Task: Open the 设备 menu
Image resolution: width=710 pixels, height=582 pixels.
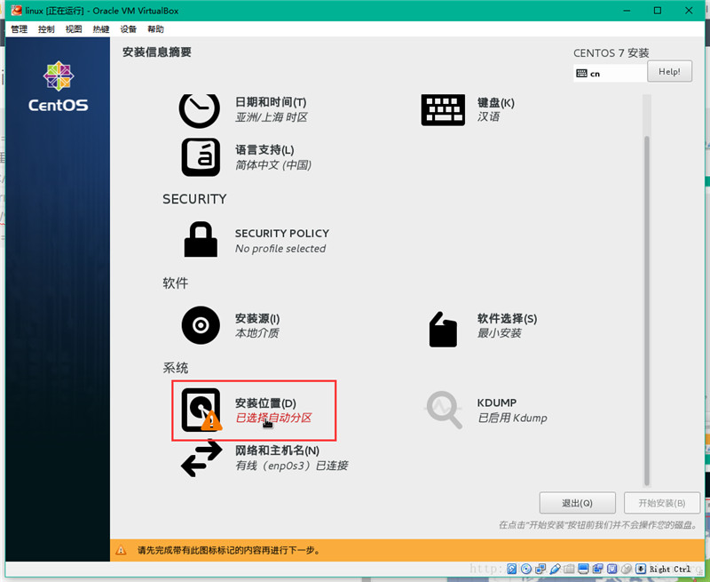Action: (x=128, y=29)
